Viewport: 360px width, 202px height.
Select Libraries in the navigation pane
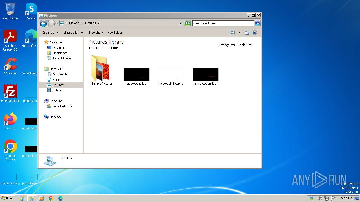[x=55, y=69]
